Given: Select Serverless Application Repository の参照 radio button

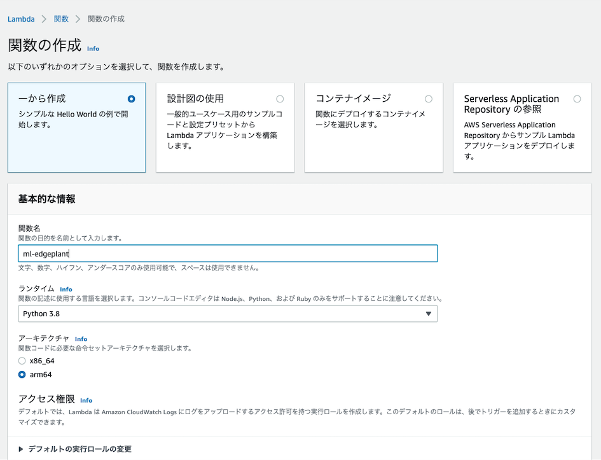Looking at the screenshot, I should 577,99.
